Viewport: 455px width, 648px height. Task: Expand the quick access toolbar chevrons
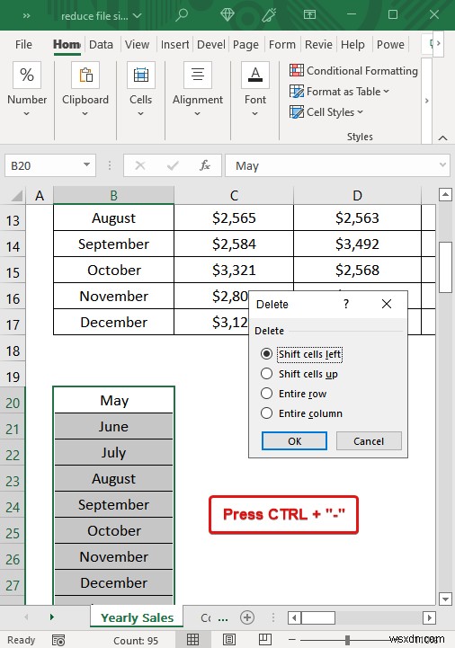coord(26,15)
